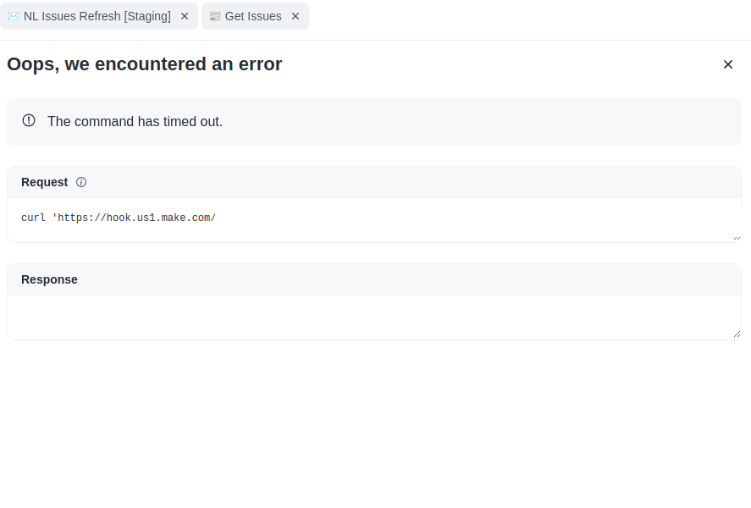Click the Response section label
Screen dimensions: 751x508
point(49,279)
